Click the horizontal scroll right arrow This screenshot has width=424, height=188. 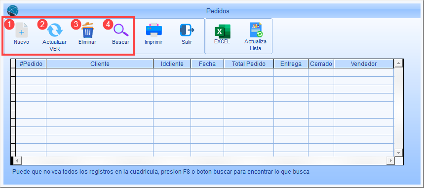(x=390, y=161)
